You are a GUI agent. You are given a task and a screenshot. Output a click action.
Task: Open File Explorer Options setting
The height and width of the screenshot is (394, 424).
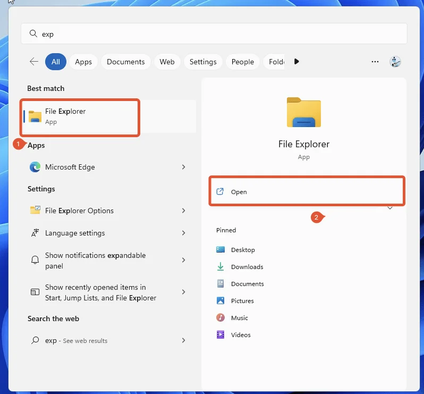(108, 211)
